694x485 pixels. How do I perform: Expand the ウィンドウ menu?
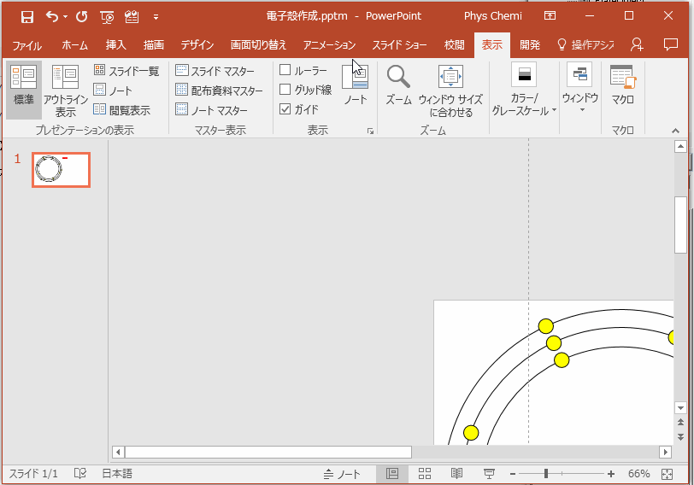[x=579, y=89]
